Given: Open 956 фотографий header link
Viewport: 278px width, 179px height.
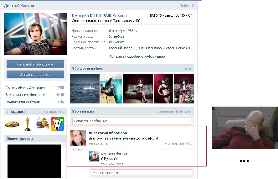Looking at the screenshot, I should pyautogui.click(x=87, y=68).
